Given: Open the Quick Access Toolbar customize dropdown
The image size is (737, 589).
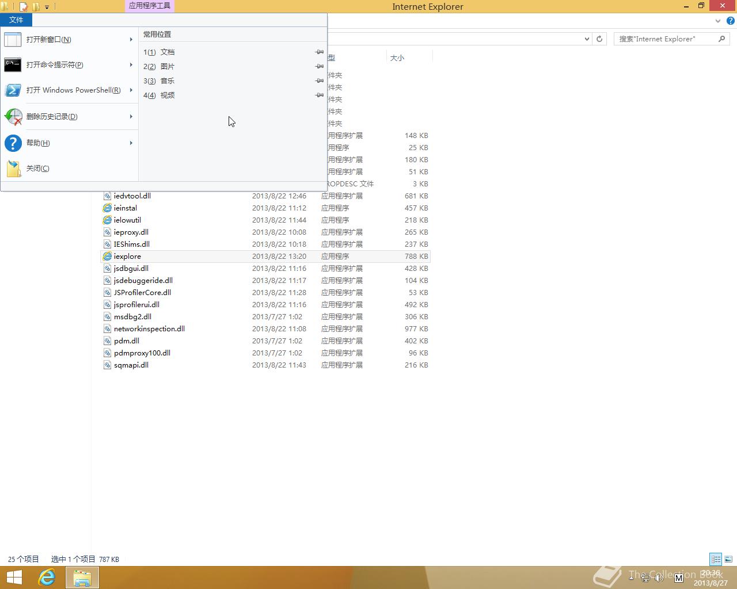Looking at the screenshot, I should [47, 7].
